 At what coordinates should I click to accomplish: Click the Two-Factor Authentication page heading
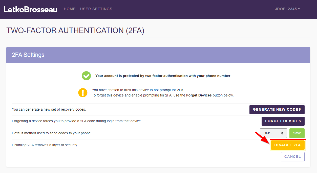click(x=75, y=30)
